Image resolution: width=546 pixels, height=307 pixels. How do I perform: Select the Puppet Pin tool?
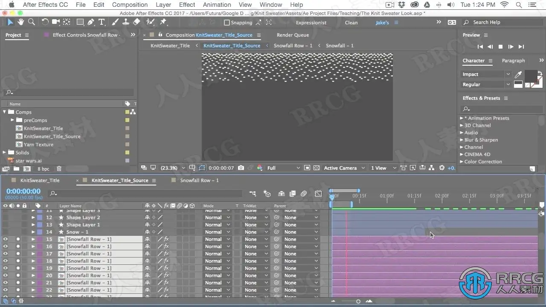(163, 22)
